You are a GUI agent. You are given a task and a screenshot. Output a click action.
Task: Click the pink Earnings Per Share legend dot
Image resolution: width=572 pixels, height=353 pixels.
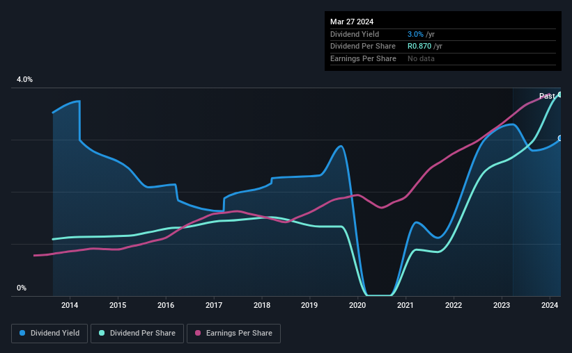coord(198,333)
